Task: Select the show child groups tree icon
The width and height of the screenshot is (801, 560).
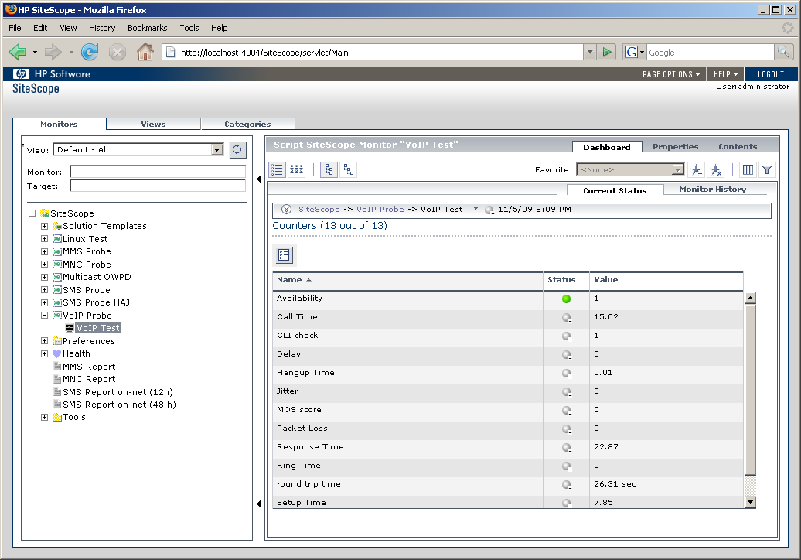Action: [329, 169]
